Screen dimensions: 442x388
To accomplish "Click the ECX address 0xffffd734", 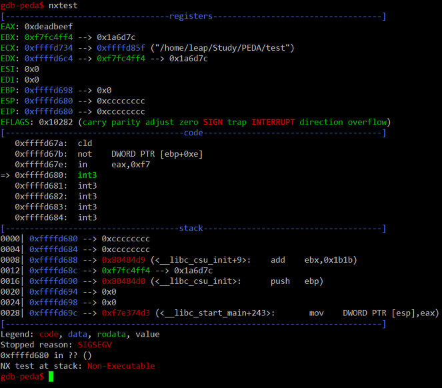I will coord(49,48).
